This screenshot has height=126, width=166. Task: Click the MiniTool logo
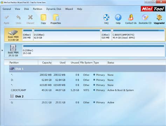coord(153,9)
